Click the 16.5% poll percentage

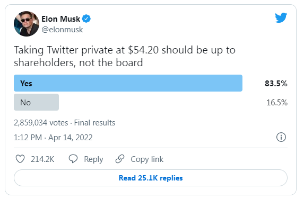[277, 103]
